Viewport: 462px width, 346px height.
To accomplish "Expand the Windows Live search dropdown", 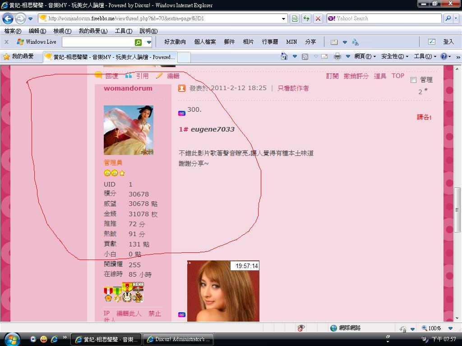I will click(x=149, y=42).
